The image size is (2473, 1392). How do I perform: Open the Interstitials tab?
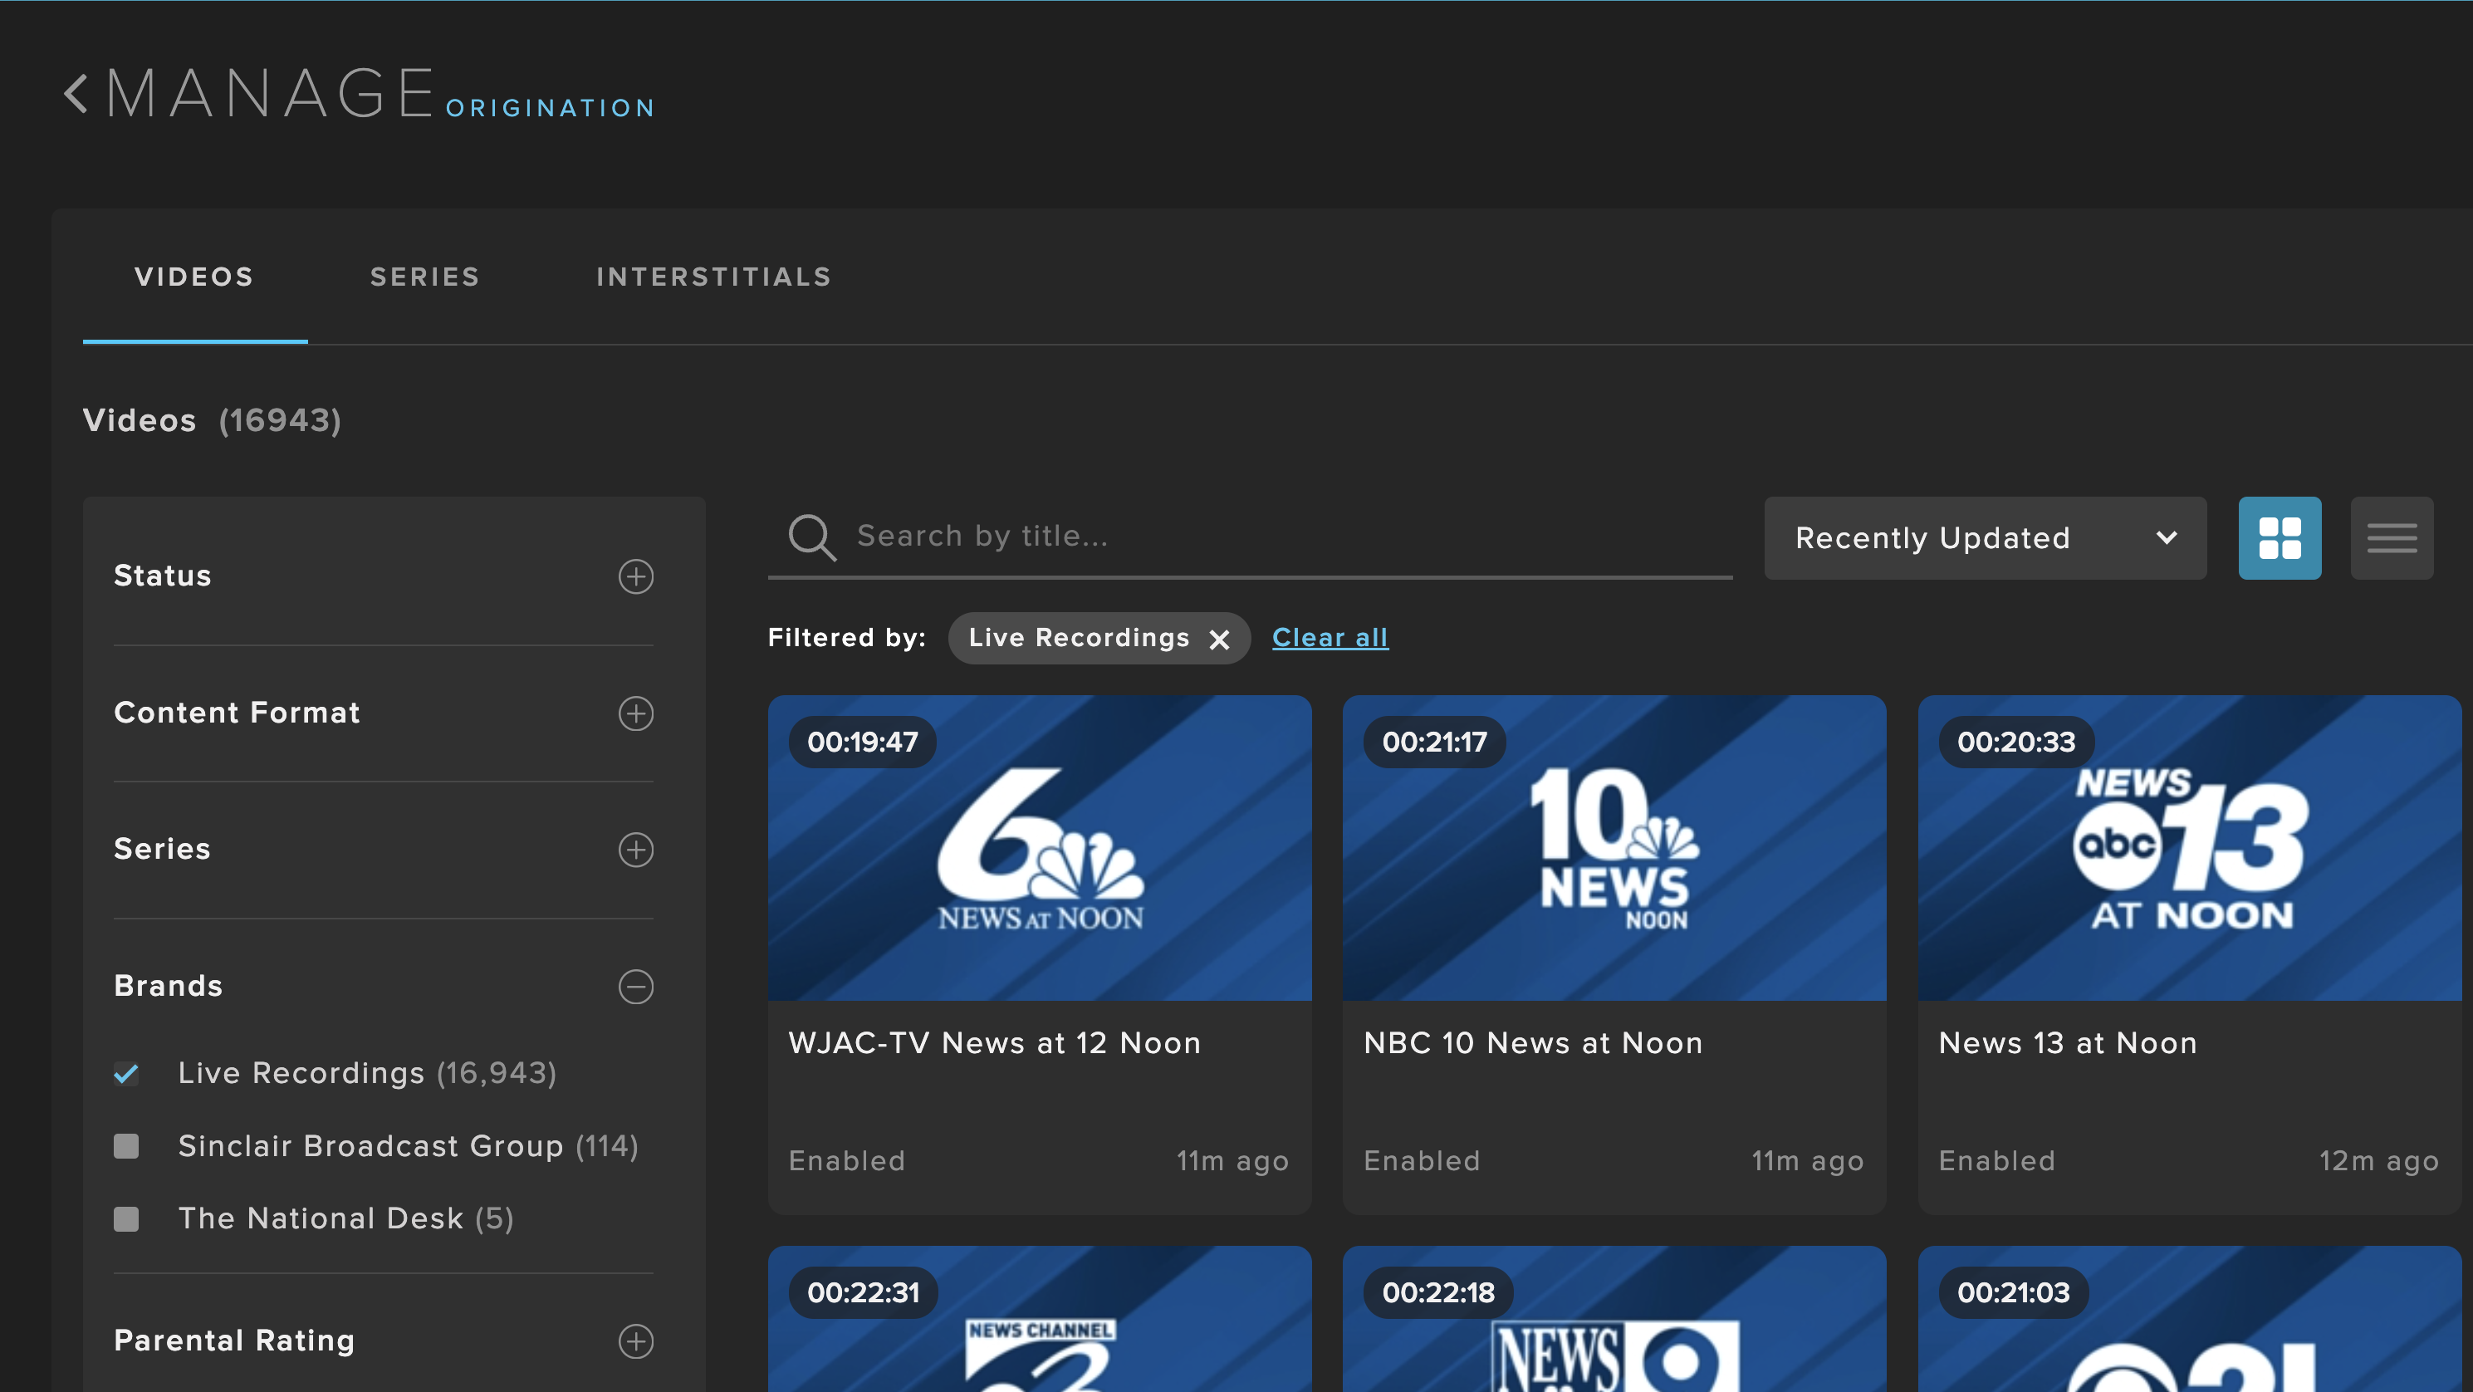(713, 277)
